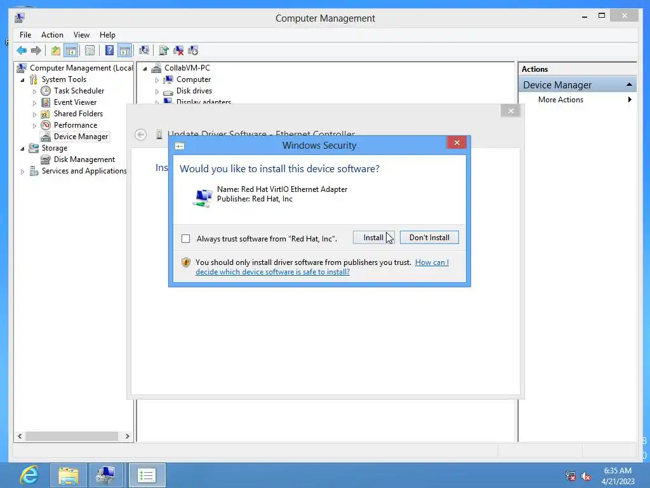Click the Uninstall device toolbar icon
This screenshot has width=650, height=488.
[178, 51]
